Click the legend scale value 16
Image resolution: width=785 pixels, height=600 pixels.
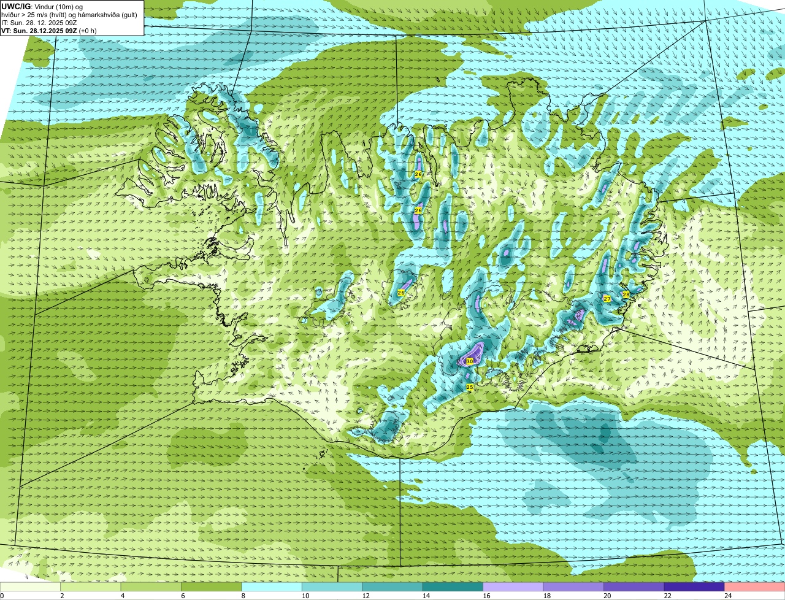486,596
